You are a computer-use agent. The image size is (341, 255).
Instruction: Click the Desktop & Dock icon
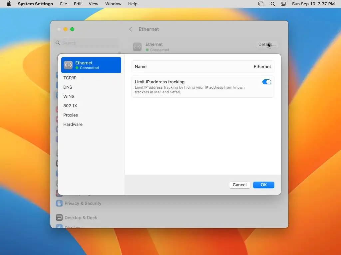pyautogui.click(x=59, y=217)
